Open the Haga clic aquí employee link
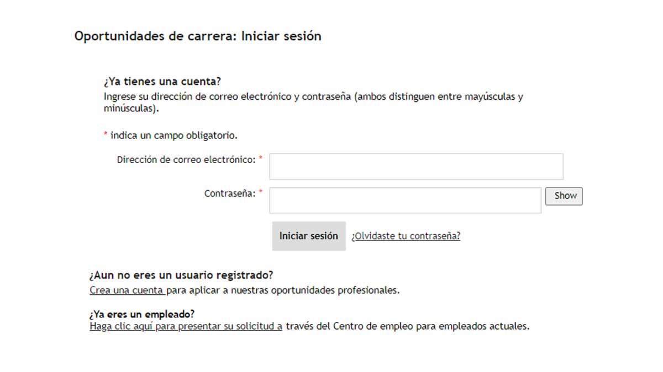Image resolution: width=663 pixels, height=372 pixels. coord(186,326)
